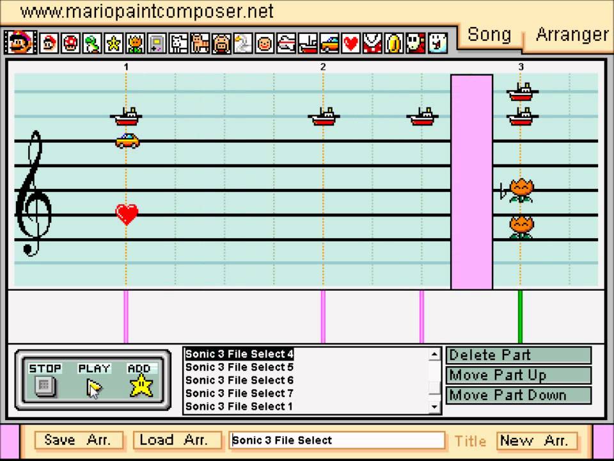Viewport: 614px width, 461px height.
Task: Select the Heart instrument in toolbar
Action: [350, 43]
